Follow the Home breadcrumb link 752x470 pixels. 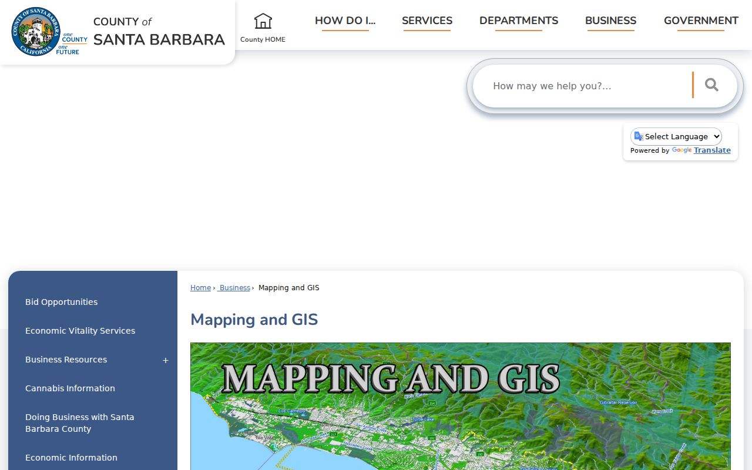tap(200, 288)
